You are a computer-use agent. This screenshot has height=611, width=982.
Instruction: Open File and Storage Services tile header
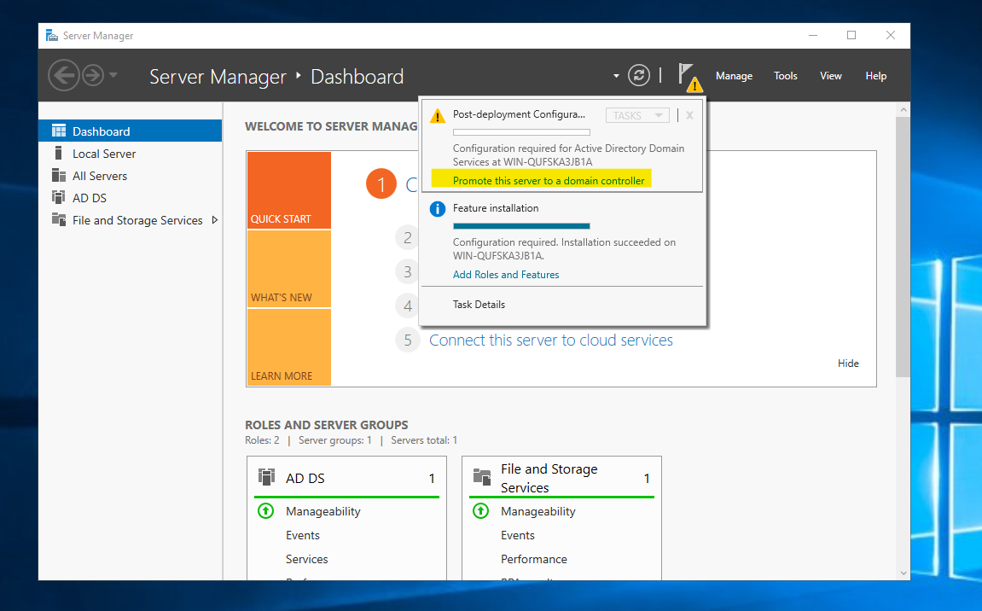point(561,478)
